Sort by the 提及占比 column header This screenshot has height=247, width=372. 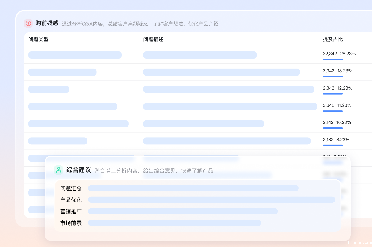[333, 39]
